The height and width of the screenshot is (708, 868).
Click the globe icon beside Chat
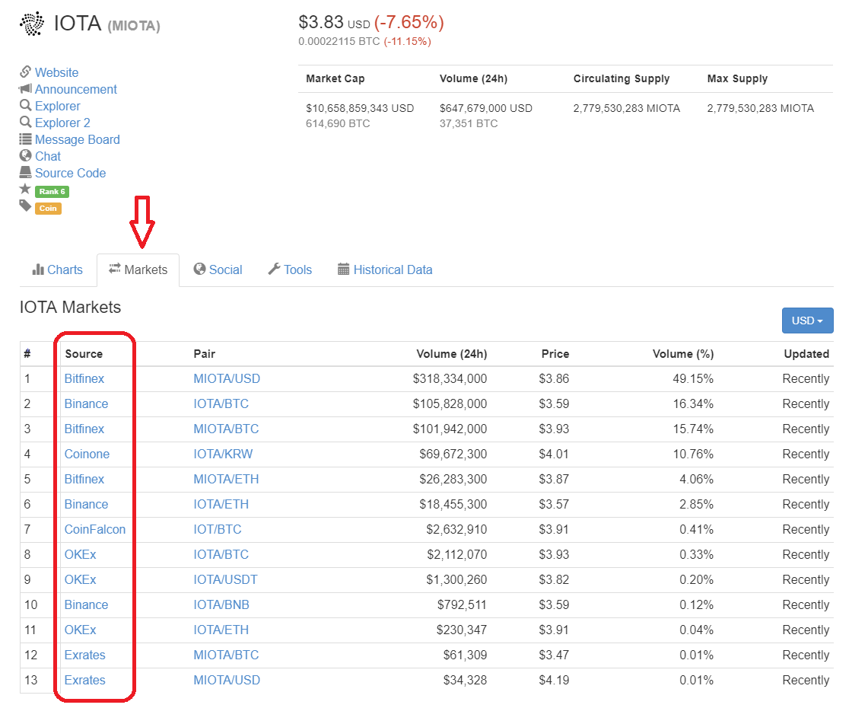26,156
